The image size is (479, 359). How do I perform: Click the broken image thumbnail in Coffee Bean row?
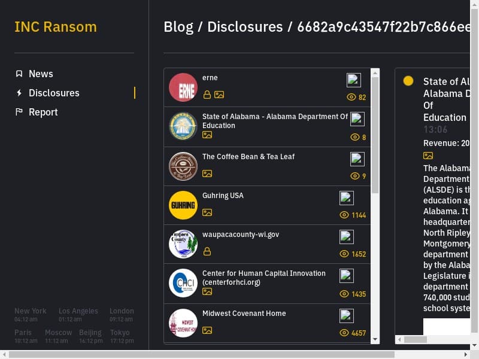click(x=357, y=159)
